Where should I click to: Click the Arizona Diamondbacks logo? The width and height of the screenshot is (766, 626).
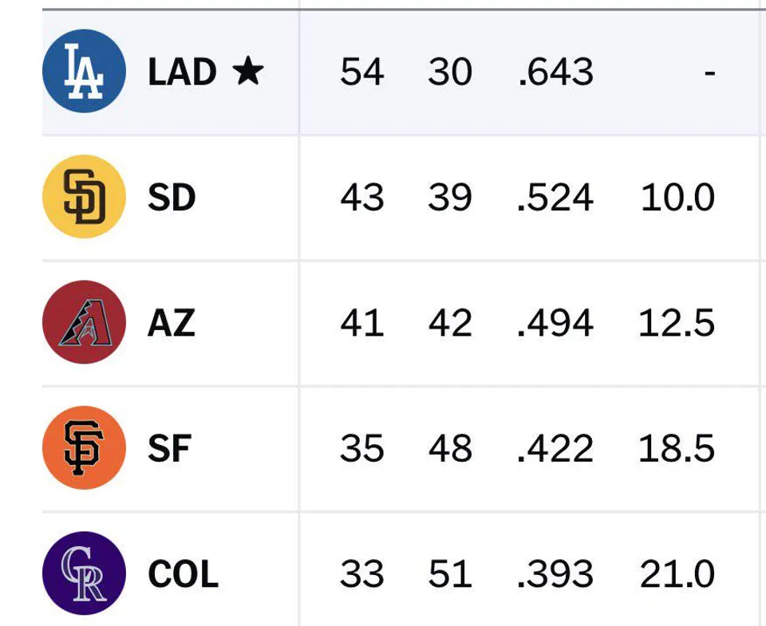[84, 322]
